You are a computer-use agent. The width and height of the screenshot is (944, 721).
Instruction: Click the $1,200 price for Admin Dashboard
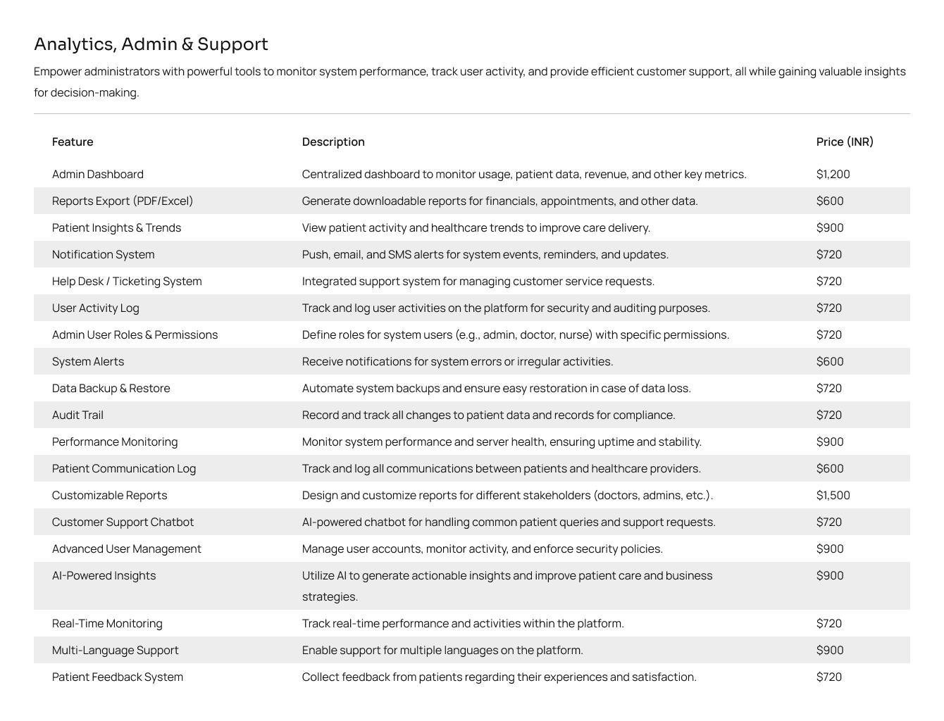click(x=833, y=174)
